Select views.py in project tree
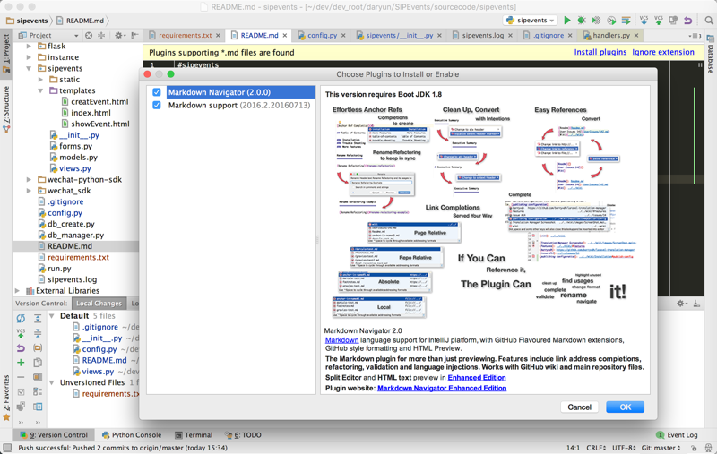The height and width of the screenshot is (454, 717). pyautogui.click(x=75, y=168)
